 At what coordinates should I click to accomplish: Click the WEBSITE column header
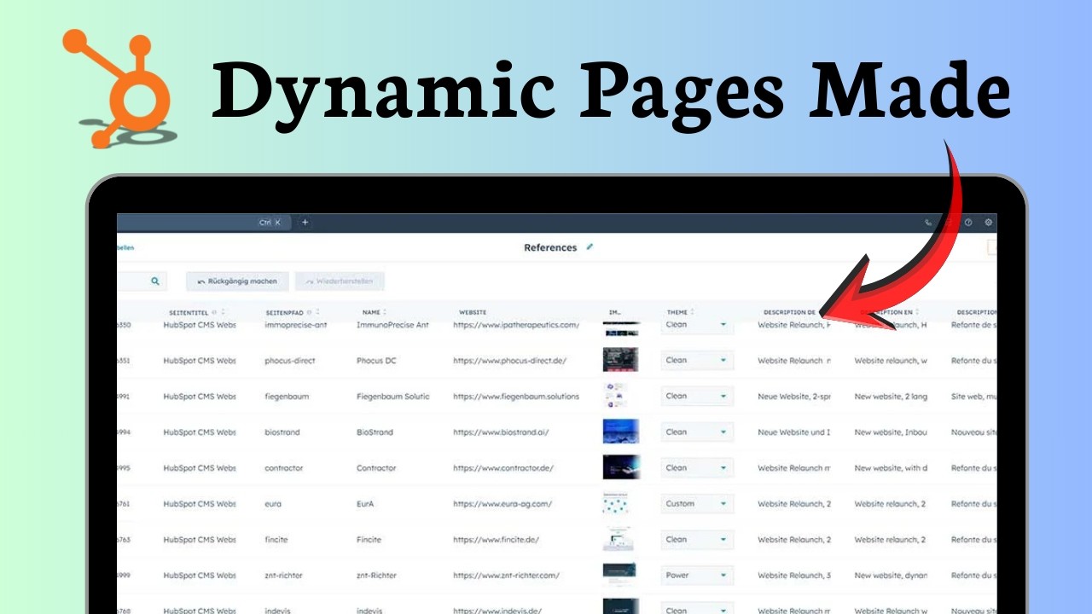click(473, 312)
